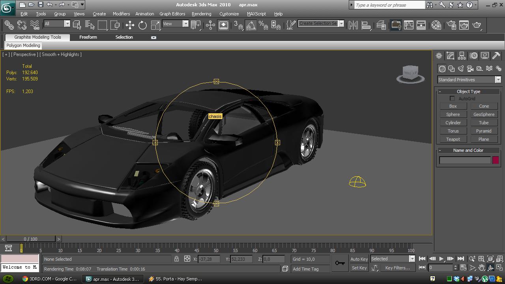
Task: Click the Pan View hand icon
Action: point(481,268)
